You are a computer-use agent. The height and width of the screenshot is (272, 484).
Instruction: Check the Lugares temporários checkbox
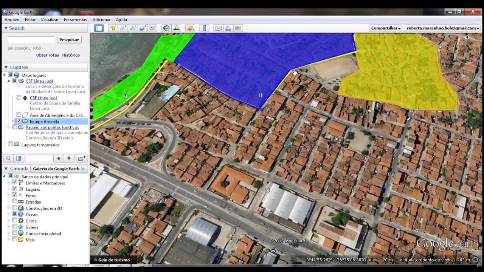tap(11, 144)
